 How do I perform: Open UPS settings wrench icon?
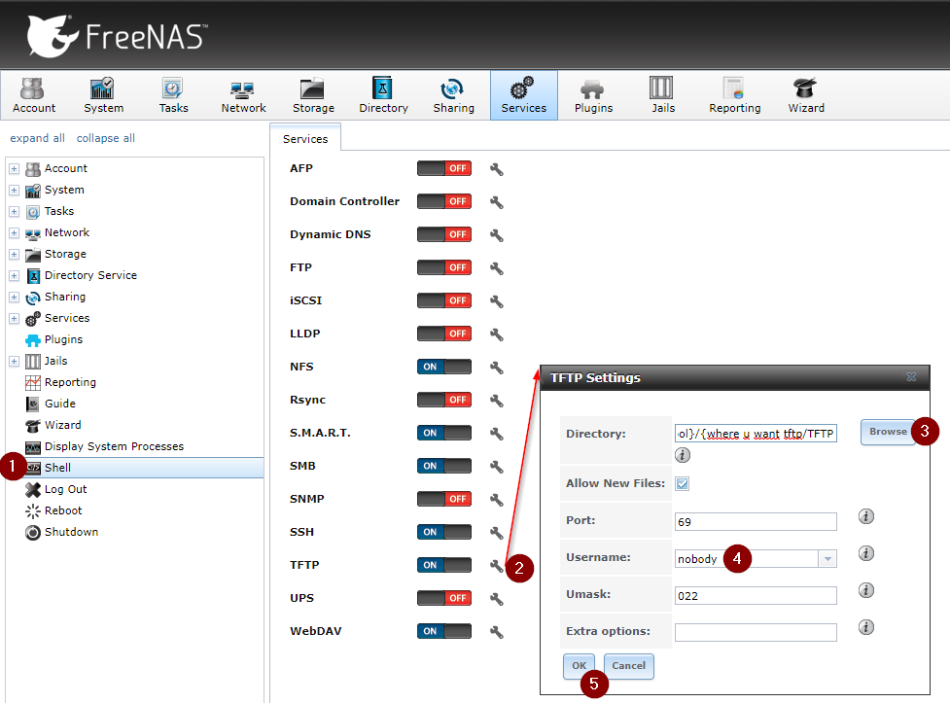point(497,599)
